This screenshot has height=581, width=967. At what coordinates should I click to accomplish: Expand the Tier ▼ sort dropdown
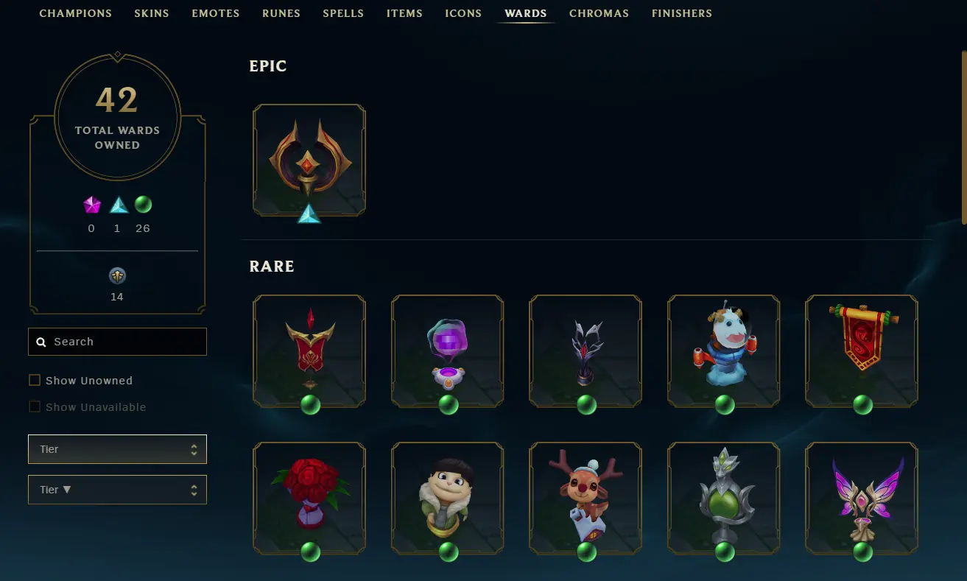[117, 490]
